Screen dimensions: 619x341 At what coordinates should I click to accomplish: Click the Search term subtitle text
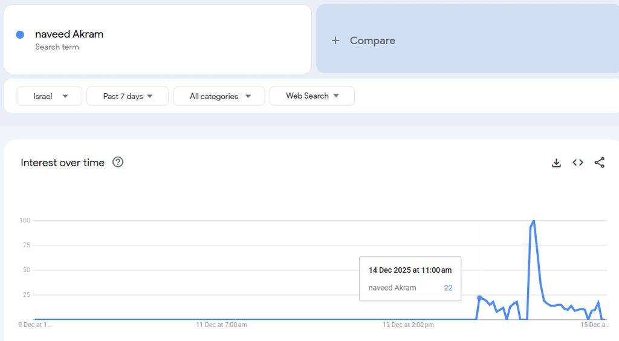57,47
